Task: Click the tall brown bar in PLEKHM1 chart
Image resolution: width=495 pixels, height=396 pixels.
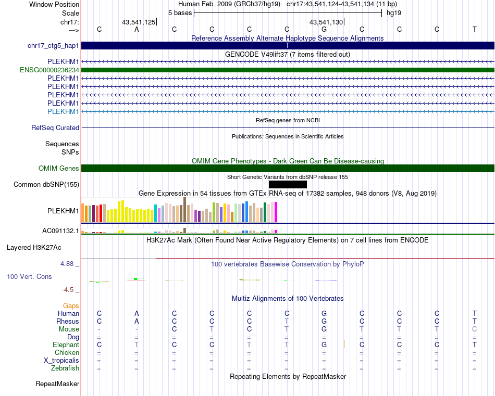Action: [184, 210]
